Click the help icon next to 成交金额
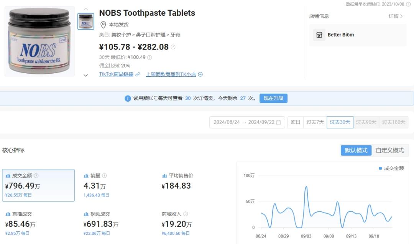 (36, 176)
